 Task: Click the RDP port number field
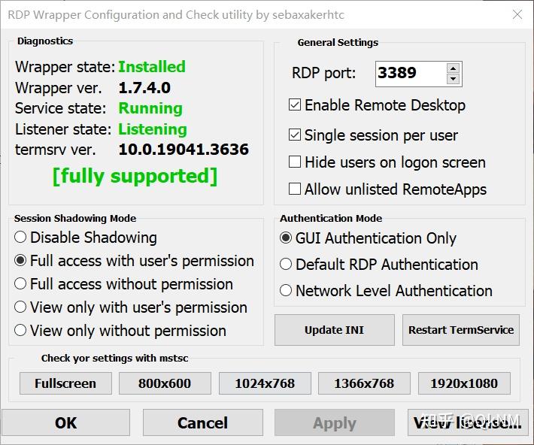(410, 74)
